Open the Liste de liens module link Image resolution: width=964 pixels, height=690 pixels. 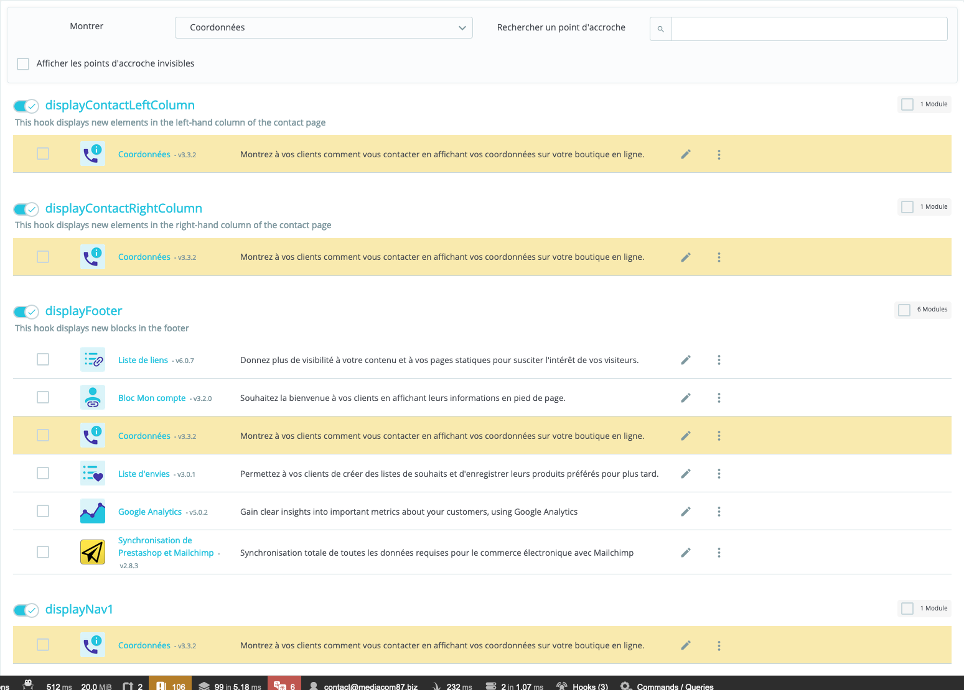(x=143, y=360)
